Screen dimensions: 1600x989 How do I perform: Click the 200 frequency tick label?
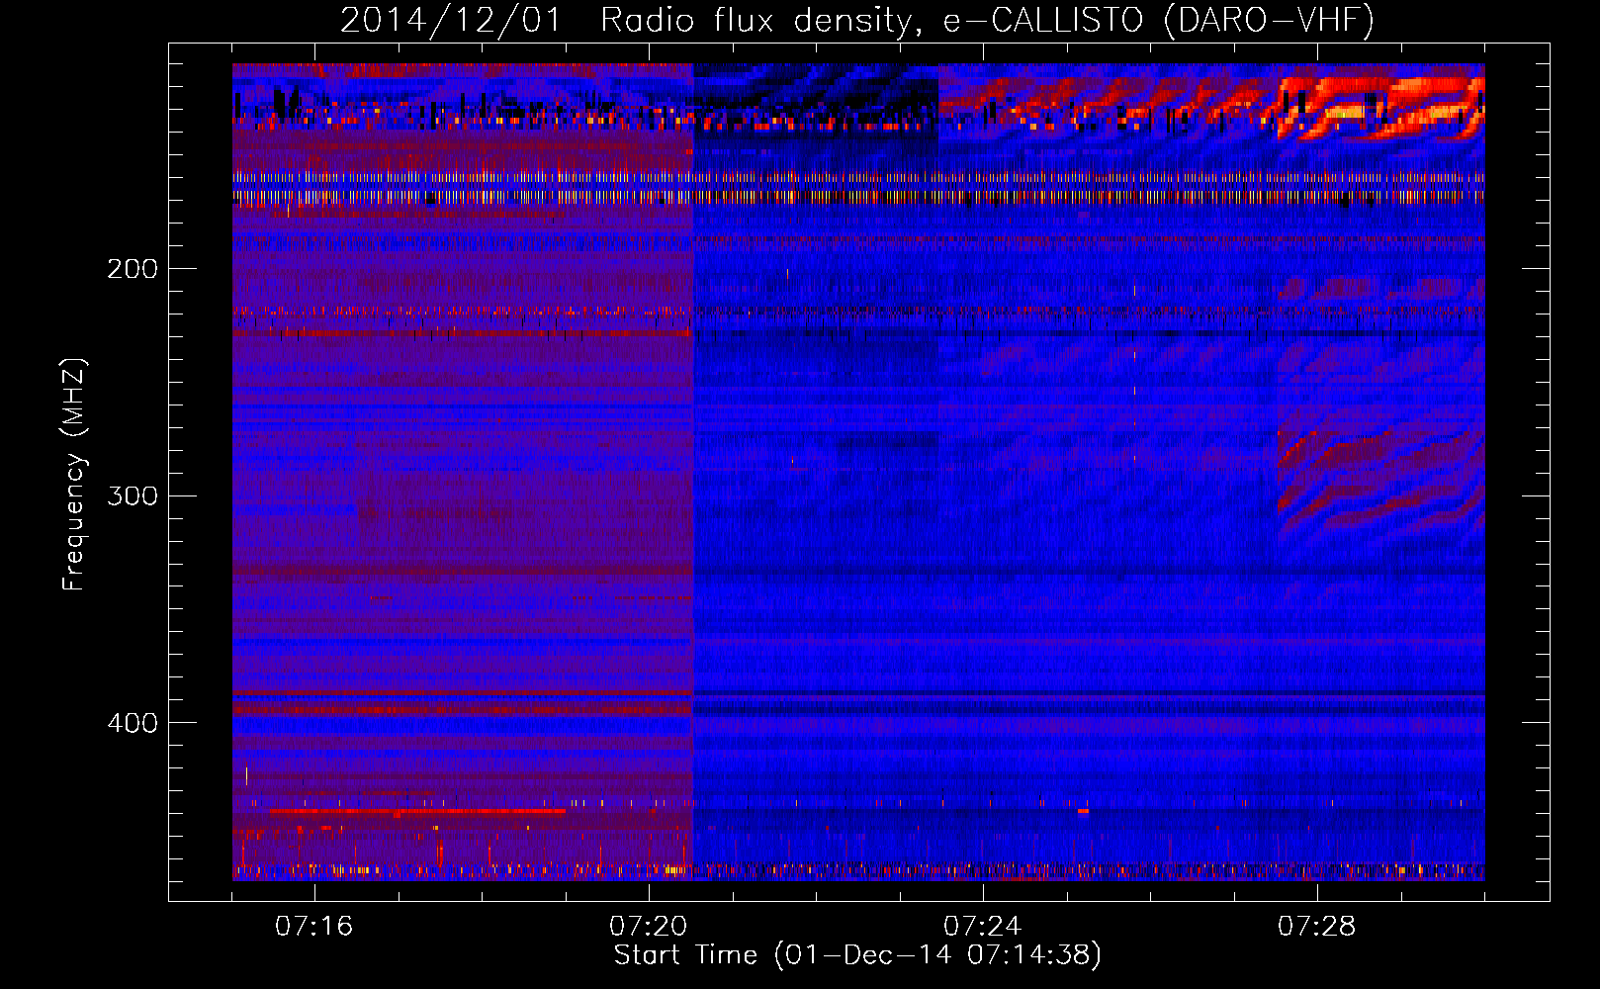tap(132, 269)
